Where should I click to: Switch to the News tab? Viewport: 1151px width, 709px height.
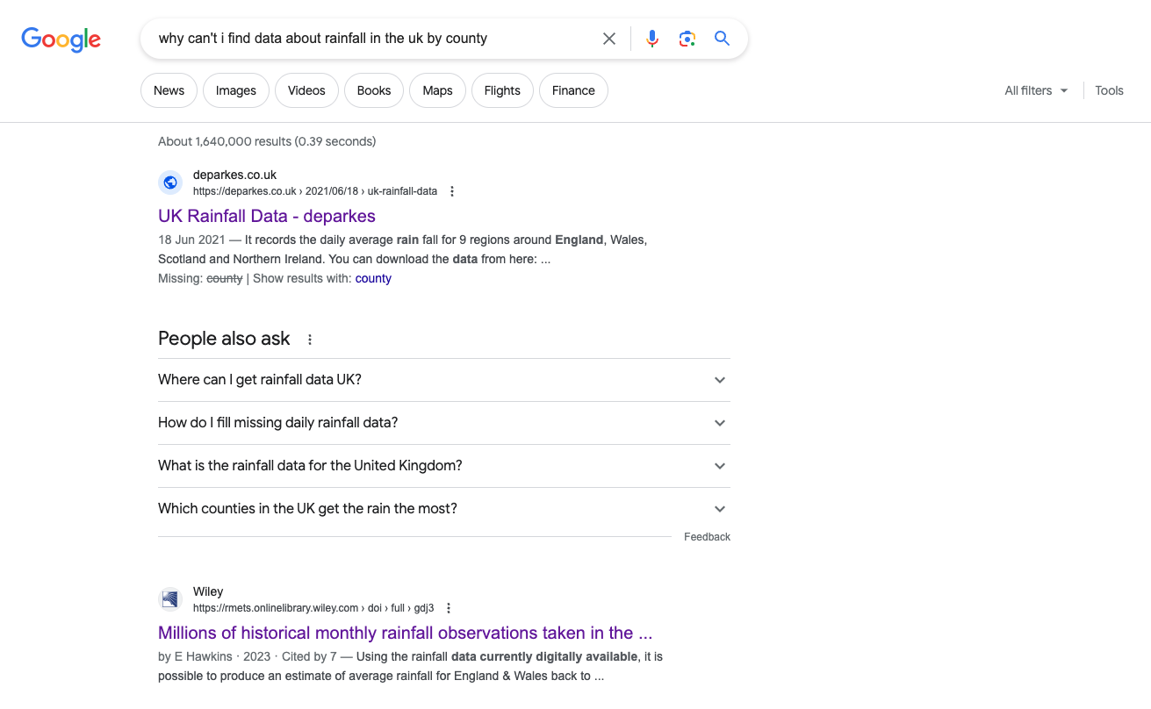169,90
